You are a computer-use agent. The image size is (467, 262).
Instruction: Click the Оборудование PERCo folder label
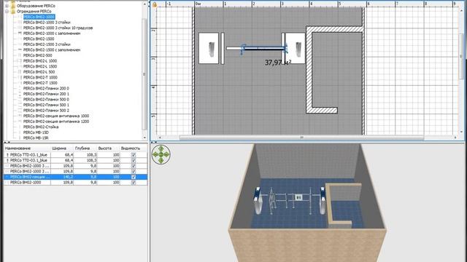36,6
